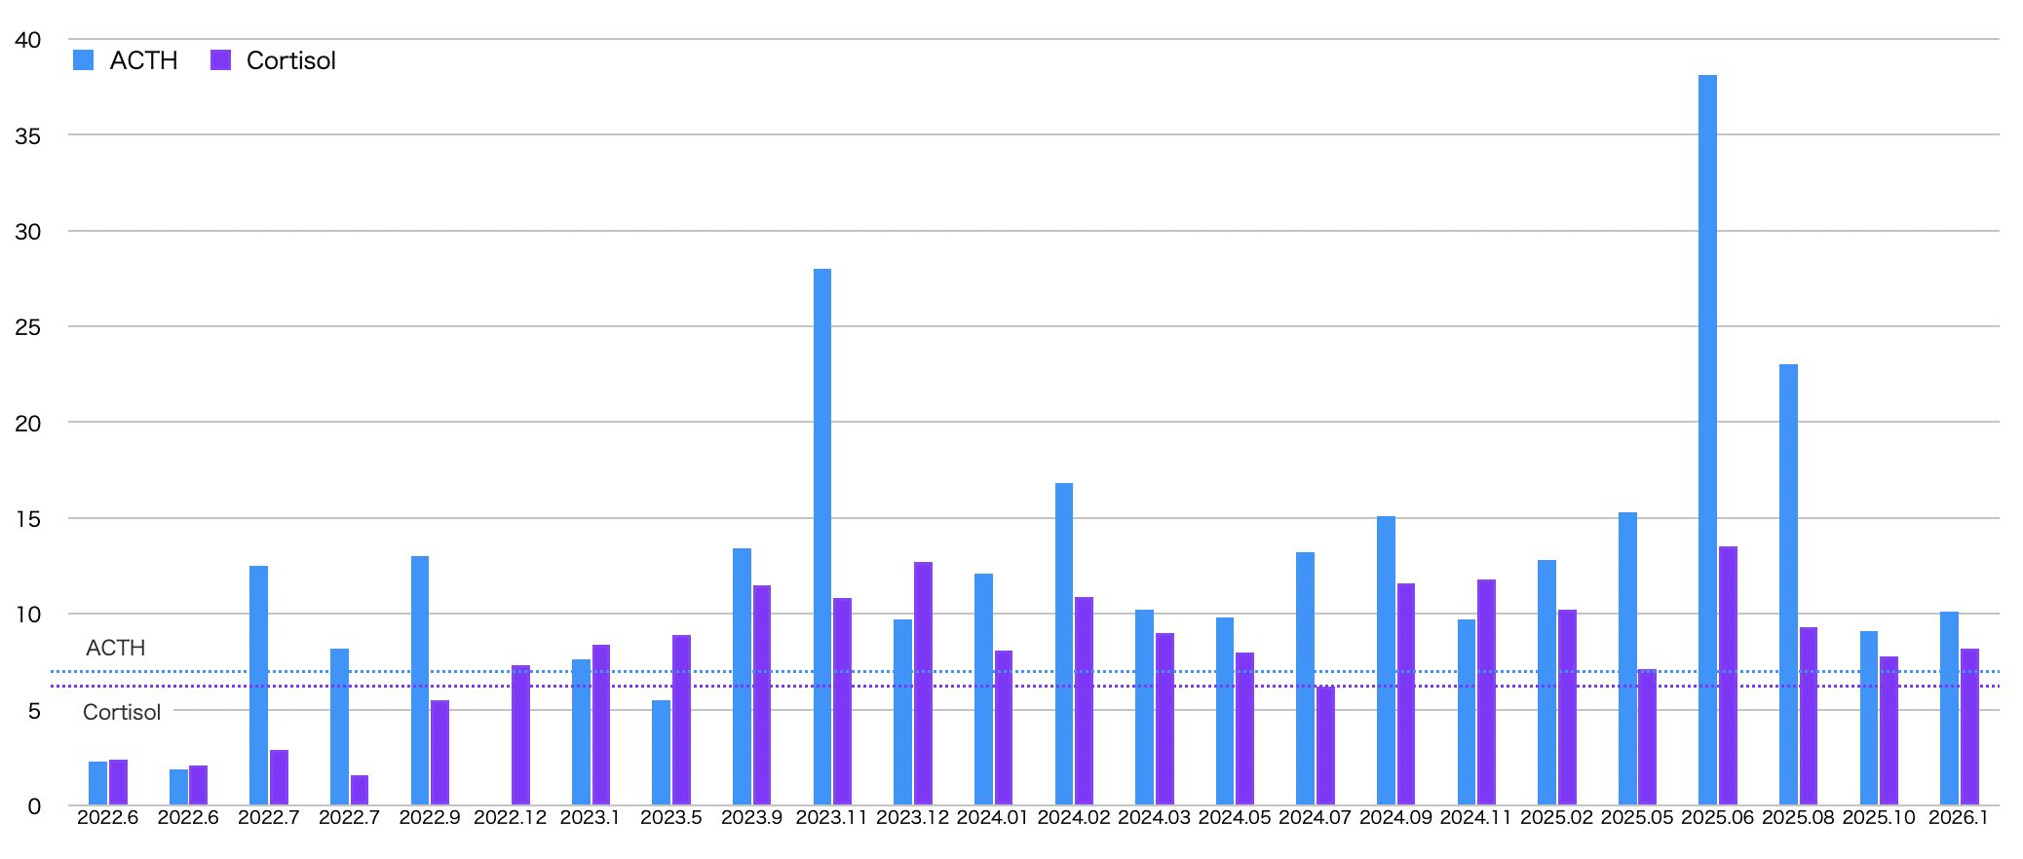Viewport: 2023px width, 859px height.
Task: Click the purple Cortisol bar at 2022.12
Action: click(x=520, y=735)
